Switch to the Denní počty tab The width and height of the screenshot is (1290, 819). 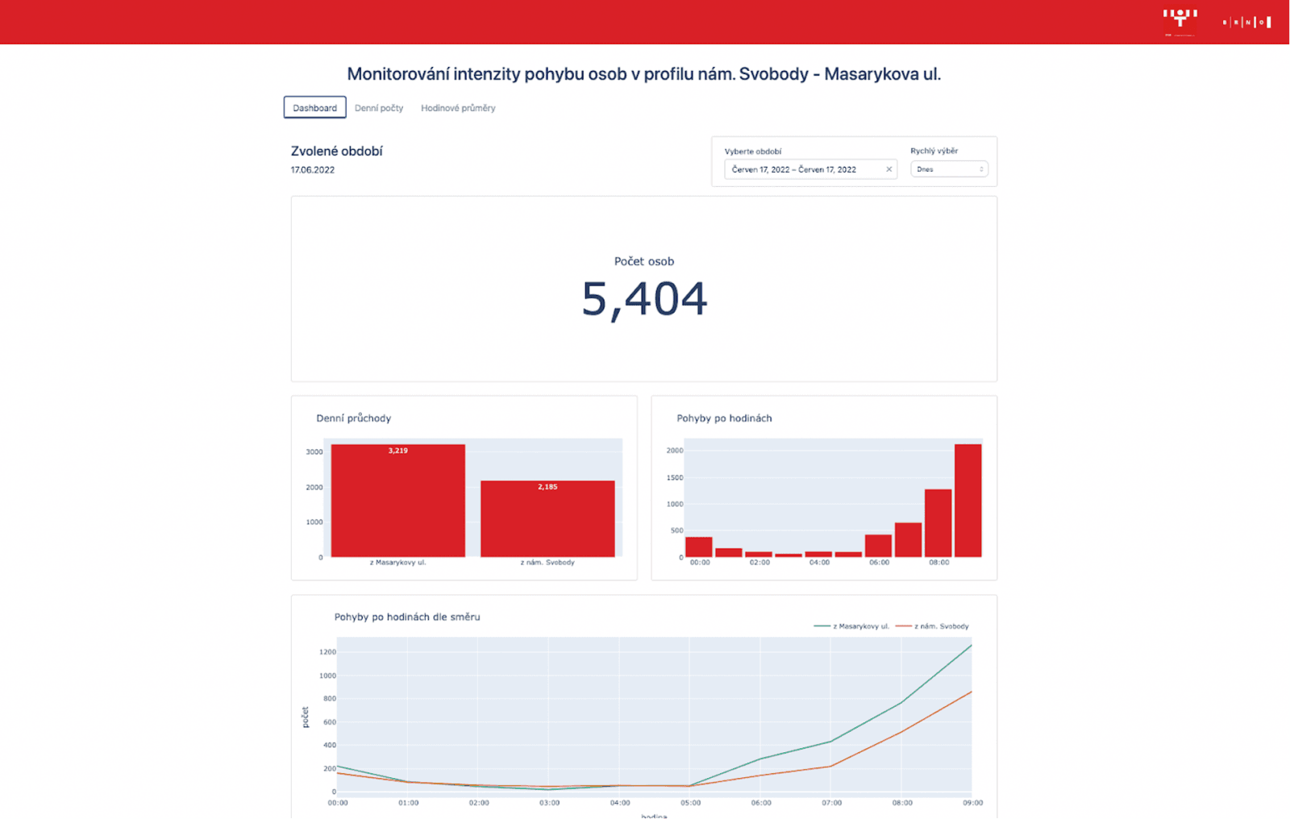(x=379, y=108)
